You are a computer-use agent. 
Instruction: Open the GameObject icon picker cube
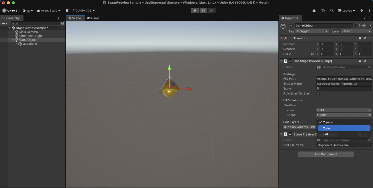point(283,27)
